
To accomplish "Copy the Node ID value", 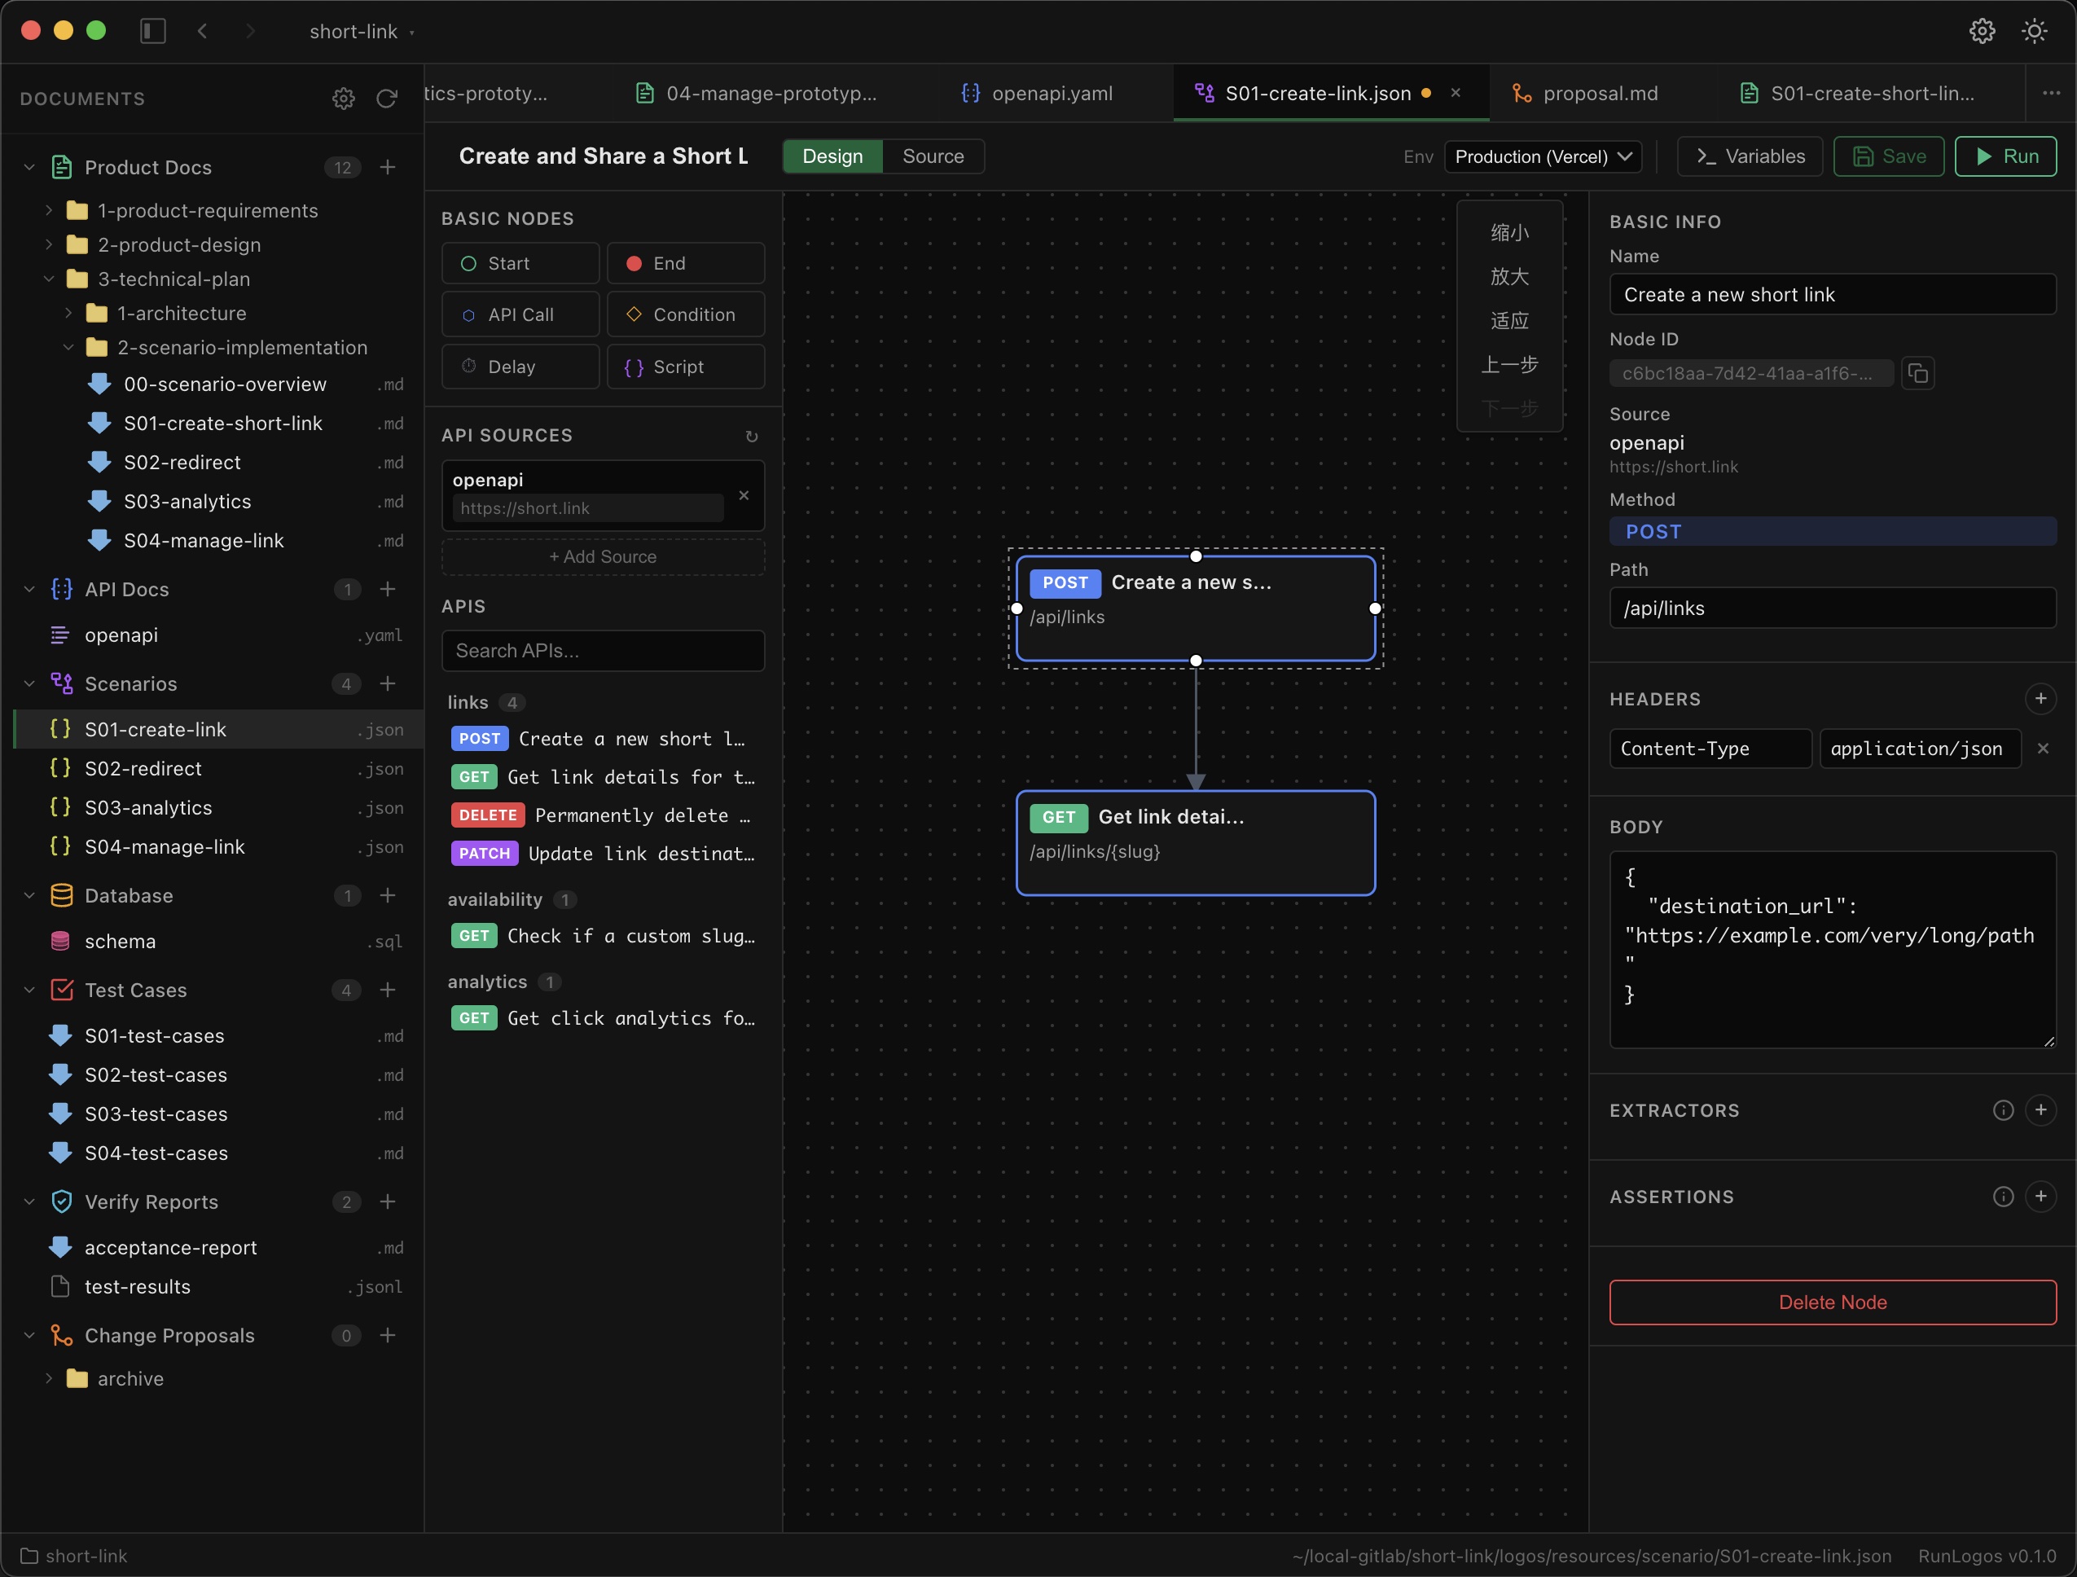I will 1919,373.
